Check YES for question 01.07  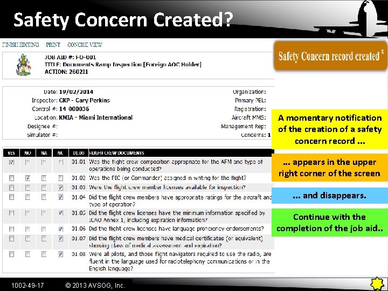11,239
